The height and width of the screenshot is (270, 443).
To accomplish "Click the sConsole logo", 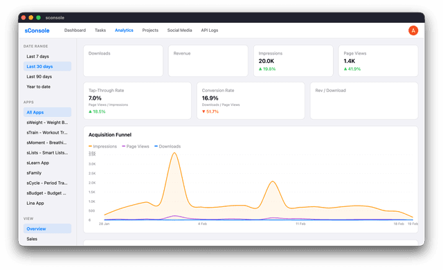I will [x=37, y=30].
